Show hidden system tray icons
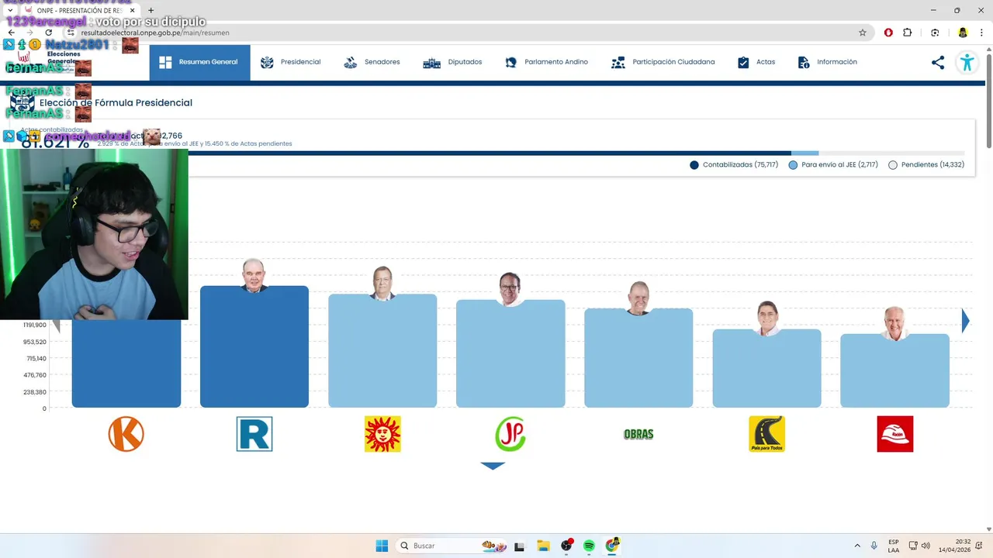Screen dimensions: 993x558 coord(857,546)
